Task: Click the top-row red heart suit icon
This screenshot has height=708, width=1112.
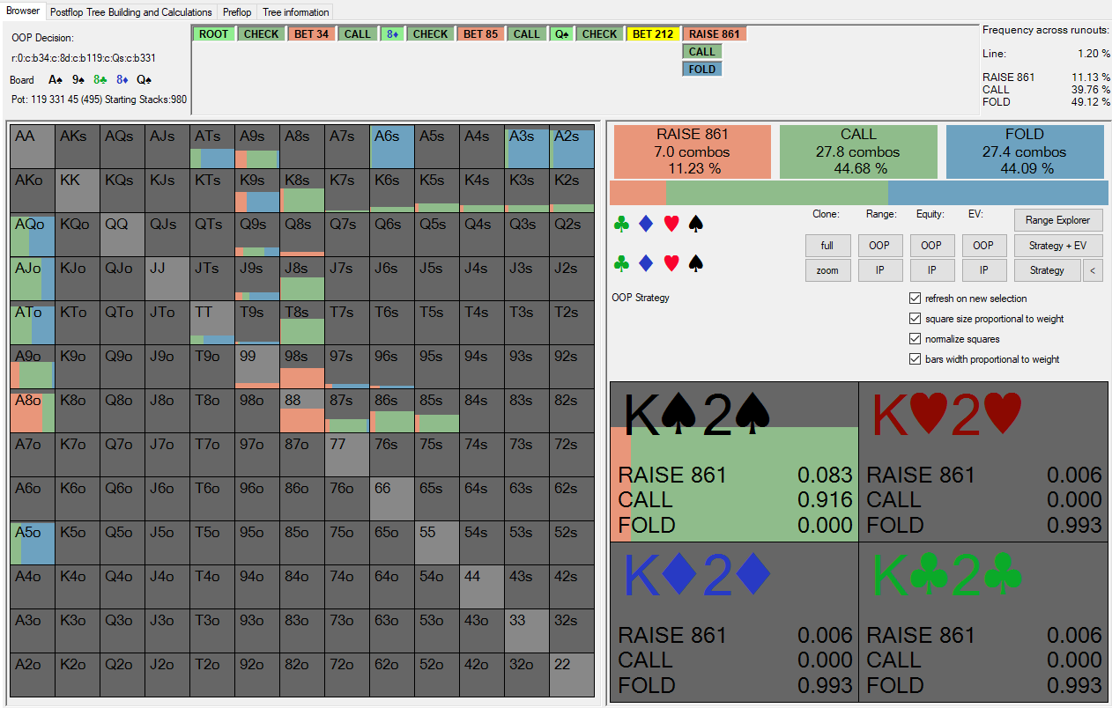Action: (x=671, y=225)
